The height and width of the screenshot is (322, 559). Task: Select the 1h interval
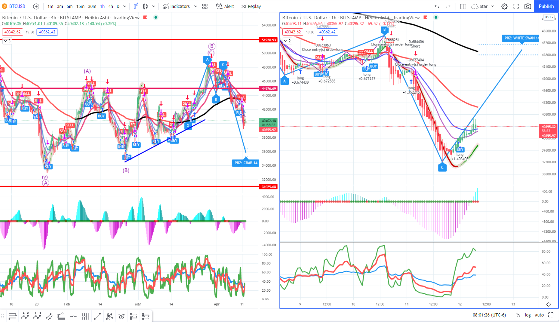click(102, 6)
